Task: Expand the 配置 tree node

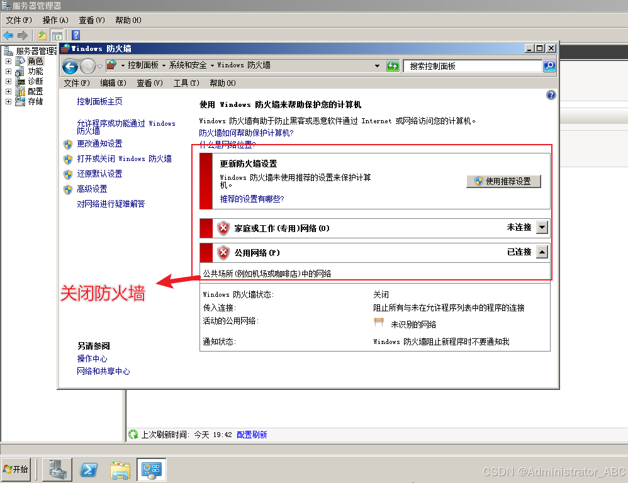Action: point(8,91)
